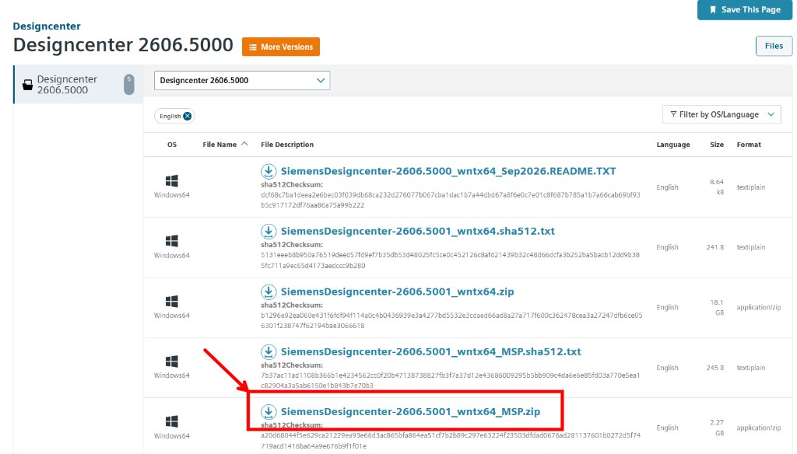Image resolution: width=797 pixels, height=454 pixels.
Task: Click the OS column header
Action: (x=172, y=145)
